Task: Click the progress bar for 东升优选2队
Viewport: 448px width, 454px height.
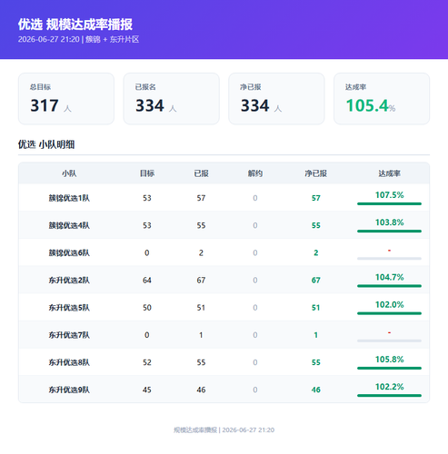Action: pyautogui.click(x=389, y=286)
